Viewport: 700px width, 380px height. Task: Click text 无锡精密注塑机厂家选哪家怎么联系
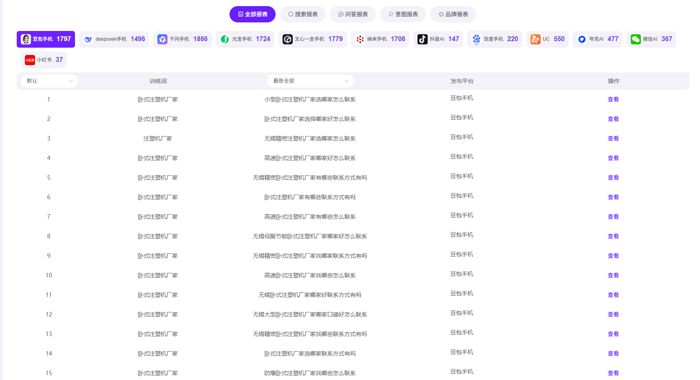tap(310, 138)
